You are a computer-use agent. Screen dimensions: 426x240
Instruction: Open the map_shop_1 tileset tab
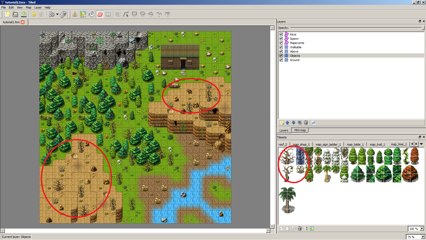(x=301, y=144)
